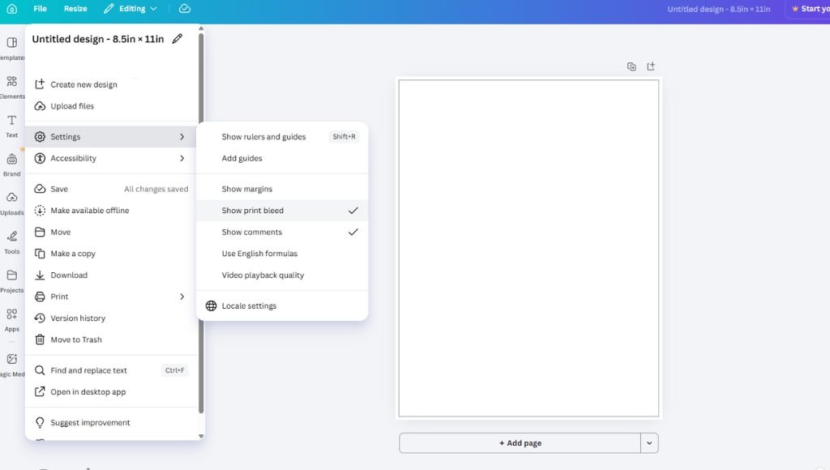The width and height of the screenshot is (830, 470).
Task: Open Video playback quality setting
Action: click(282, 276)
